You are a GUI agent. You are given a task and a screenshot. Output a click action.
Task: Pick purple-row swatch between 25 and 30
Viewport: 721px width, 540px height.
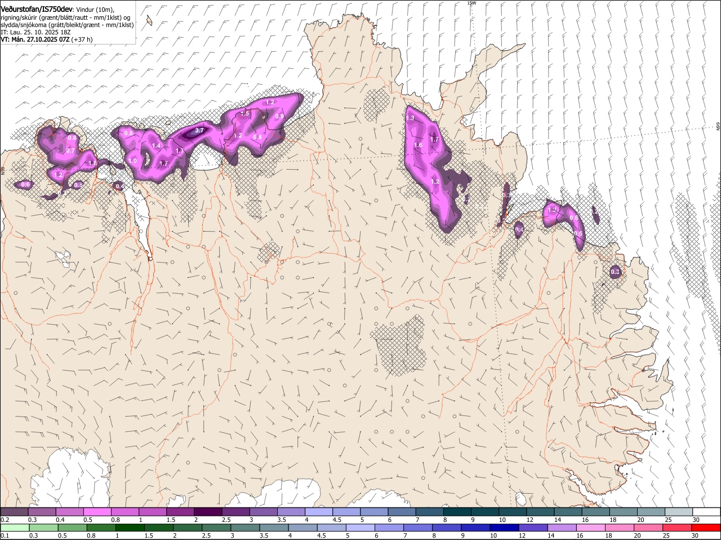pyautogui.click(x=679, y=512)
